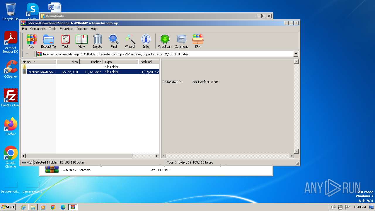Expand the archive path dropdown

click(x=296, y=54)
